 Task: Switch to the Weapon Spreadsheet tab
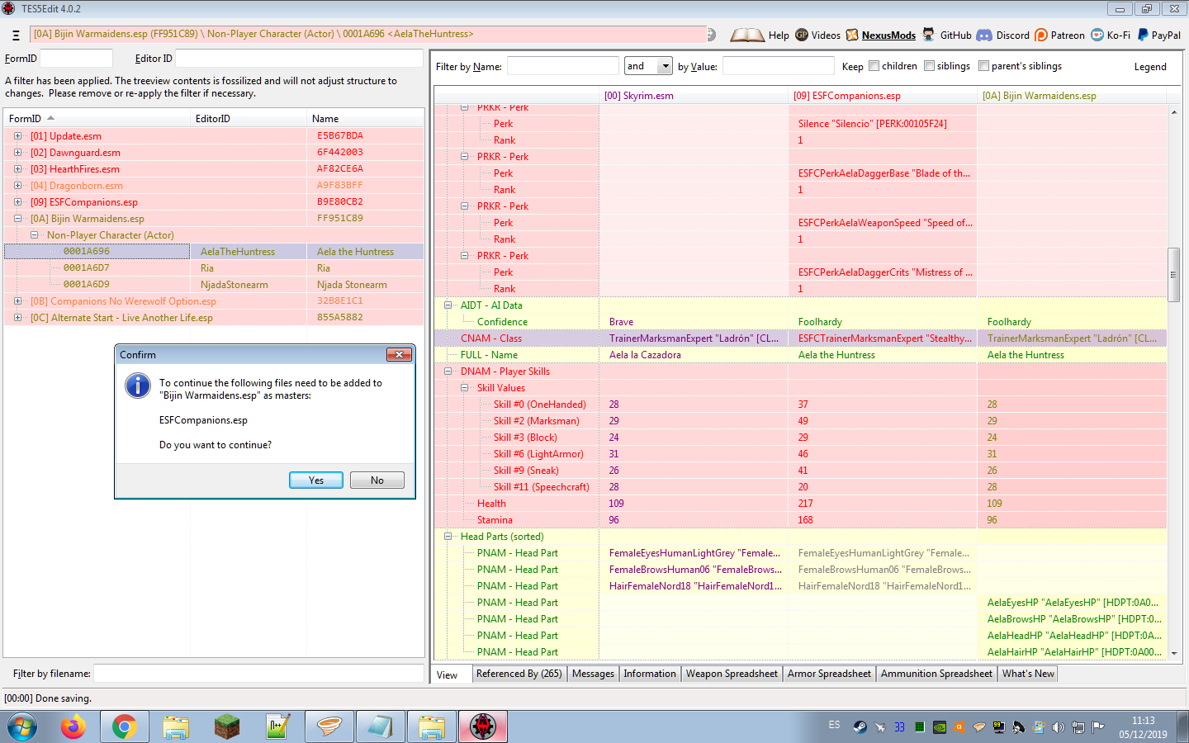[x=732, y=674]
